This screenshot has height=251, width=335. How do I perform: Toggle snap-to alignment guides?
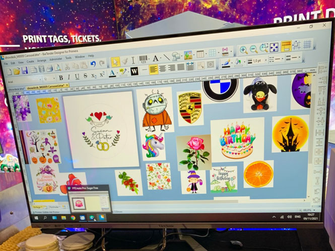(297, 45)
